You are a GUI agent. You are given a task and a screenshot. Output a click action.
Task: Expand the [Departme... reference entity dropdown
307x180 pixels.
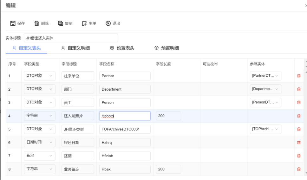point(265,89)
